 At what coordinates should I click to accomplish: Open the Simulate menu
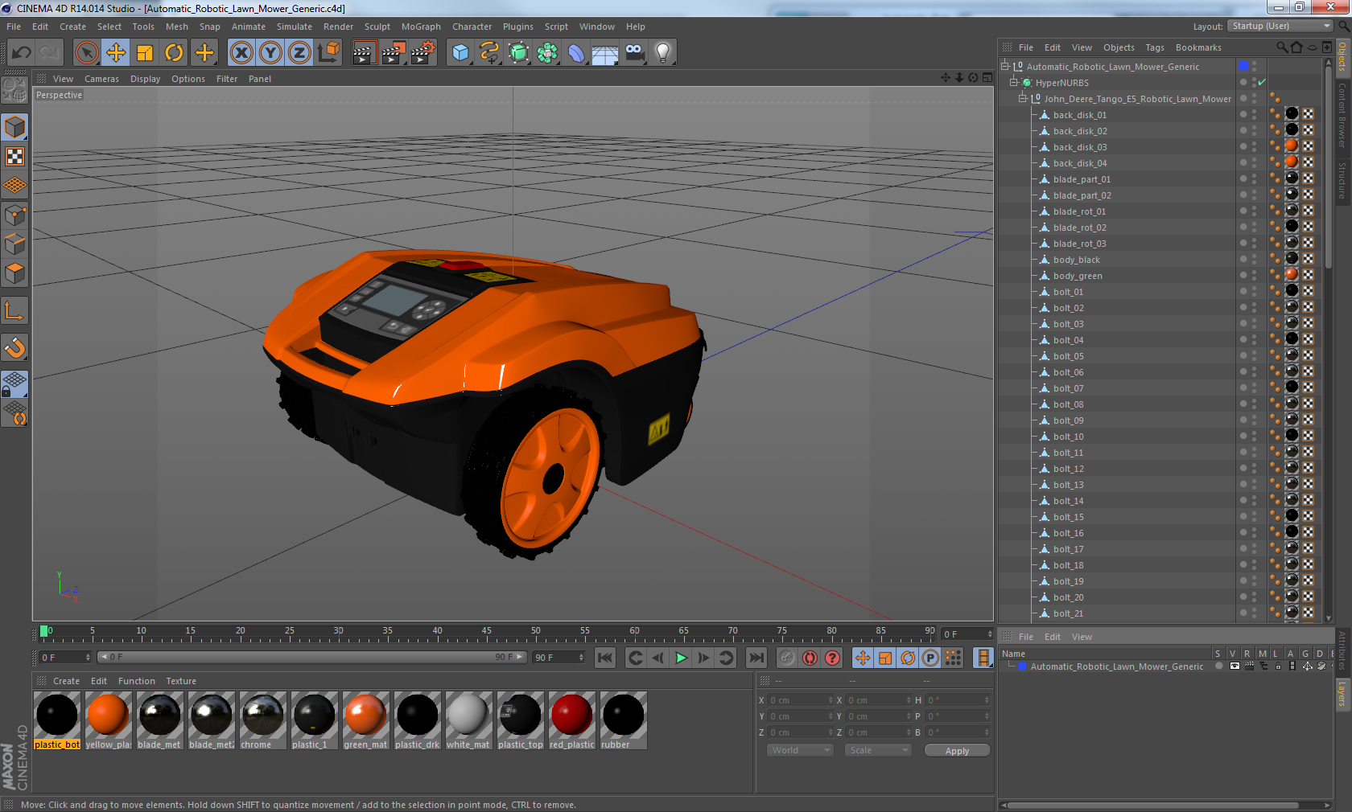[295, 27]
